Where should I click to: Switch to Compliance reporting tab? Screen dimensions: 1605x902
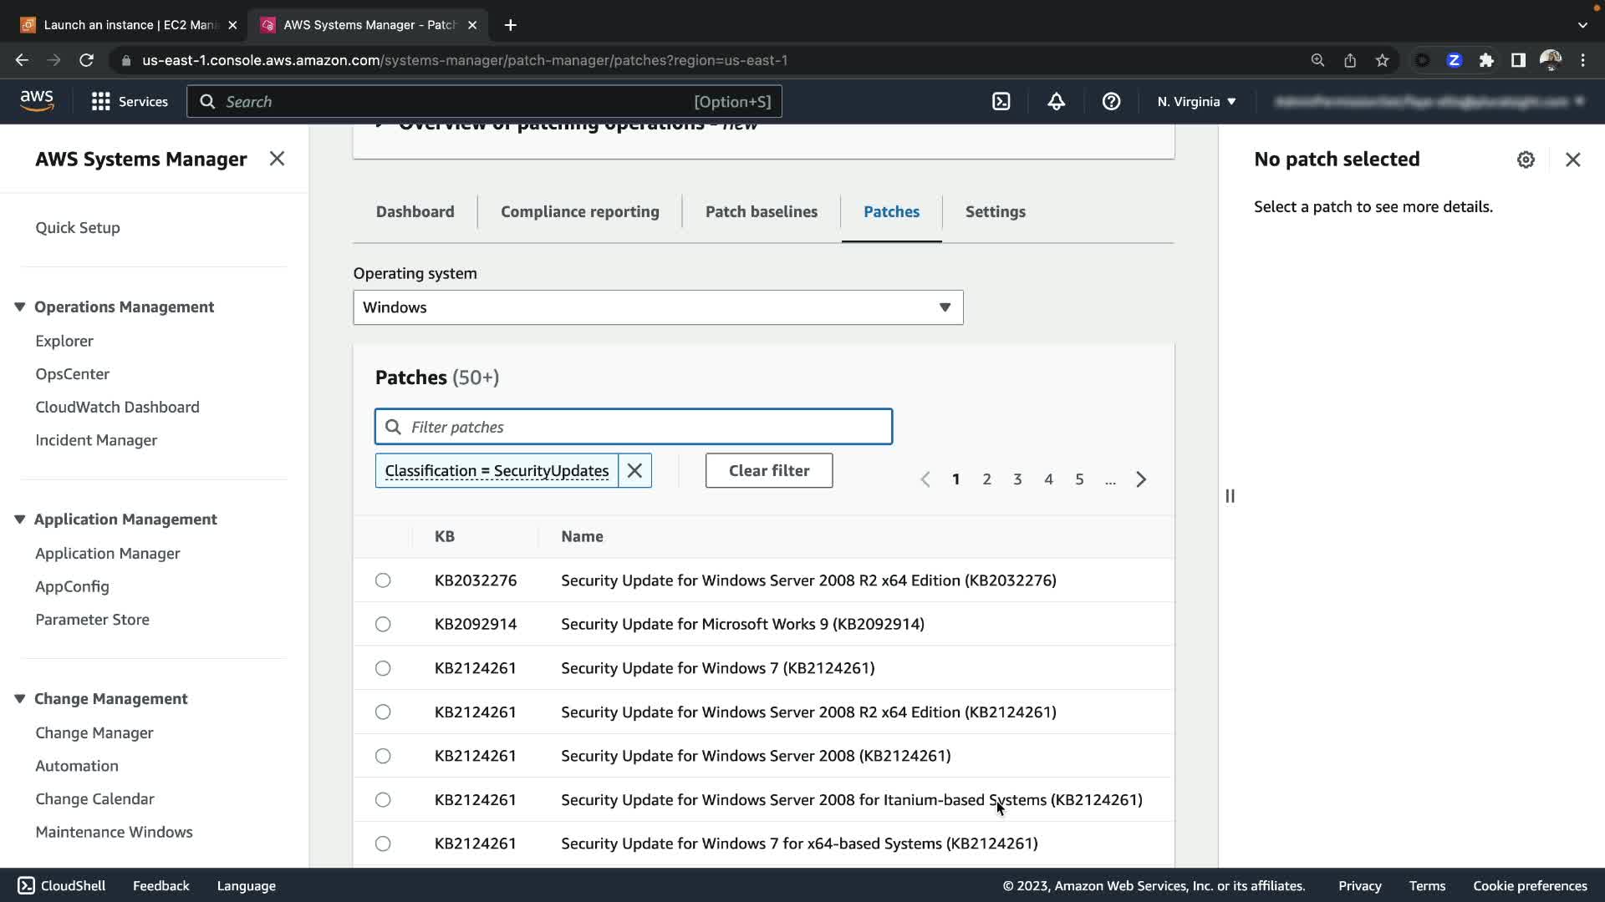point(579,212)
